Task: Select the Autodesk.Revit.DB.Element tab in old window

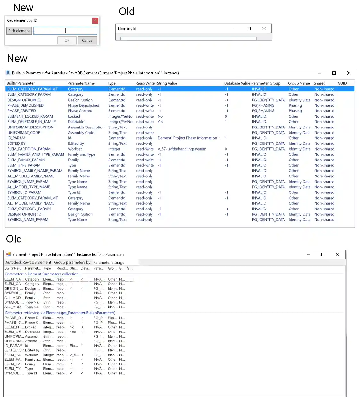Action: [28, 262]
